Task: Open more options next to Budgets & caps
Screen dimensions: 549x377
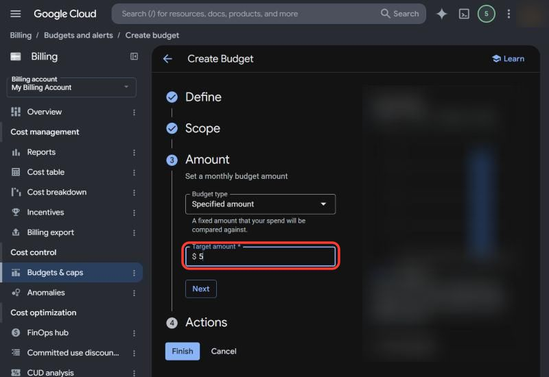Action: [x=134, y=273]
